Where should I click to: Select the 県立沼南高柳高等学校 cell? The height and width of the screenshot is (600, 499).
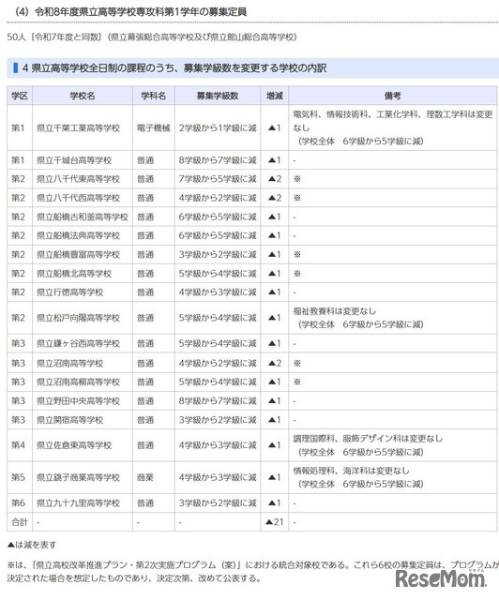pyautogui.click(x=83, y=382)
